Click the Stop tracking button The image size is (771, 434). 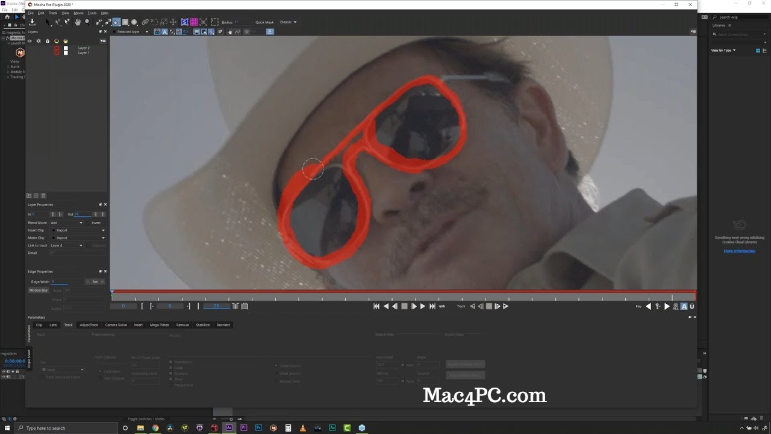click(x=489, y=306)
